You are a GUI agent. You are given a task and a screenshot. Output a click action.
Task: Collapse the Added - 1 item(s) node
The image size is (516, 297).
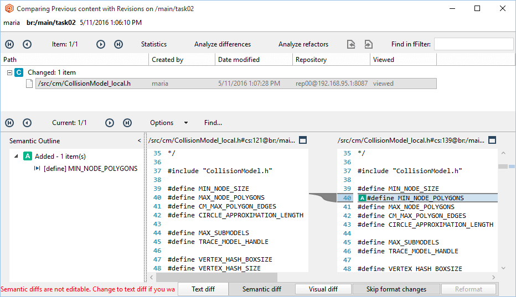[x=16, y=156]
